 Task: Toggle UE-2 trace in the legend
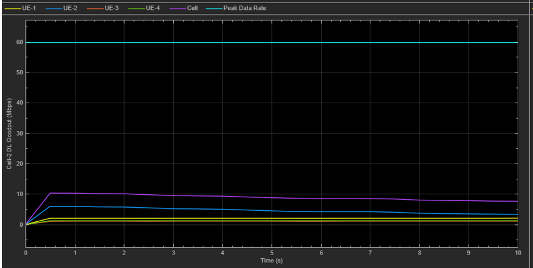61,8
